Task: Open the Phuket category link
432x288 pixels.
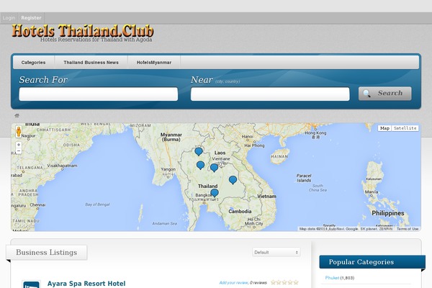Action: (x=332, y=278)
